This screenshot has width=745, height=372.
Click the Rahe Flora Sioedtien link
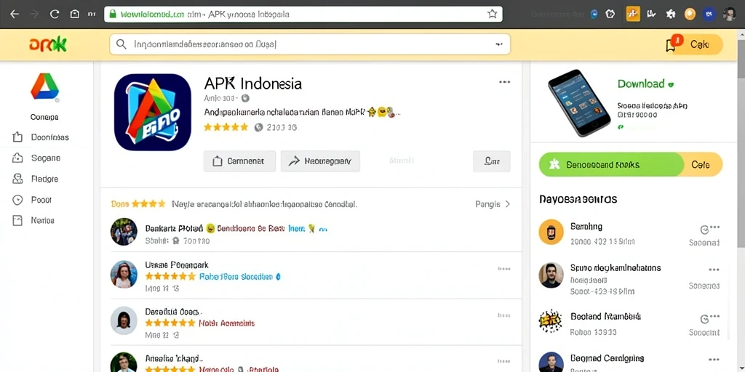pos(236,276)
